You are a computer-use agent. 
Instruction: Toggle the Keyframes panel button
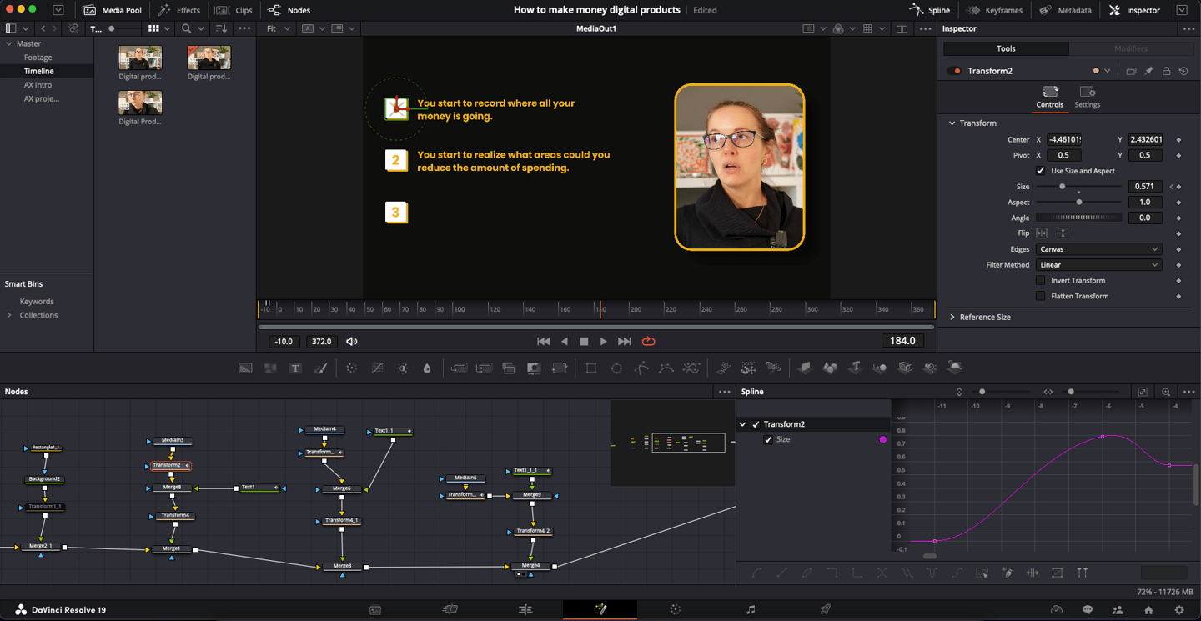995,10
